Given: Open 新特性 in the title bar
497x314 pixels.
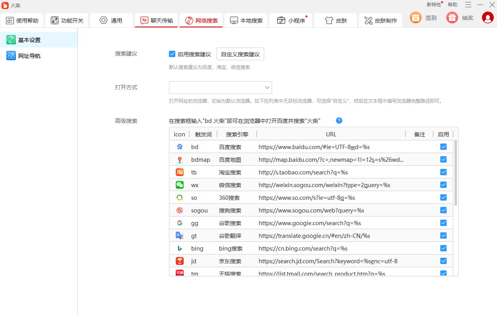Looking at the screenshot, I should [x=434, y=5].
